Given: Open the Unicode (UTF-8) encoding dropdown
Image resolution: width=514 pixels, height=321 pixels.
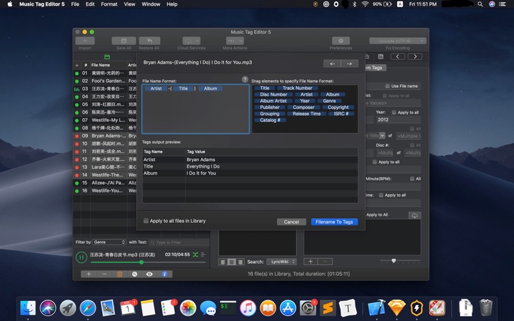Looking at the screenshot, I should pos(397,41).
